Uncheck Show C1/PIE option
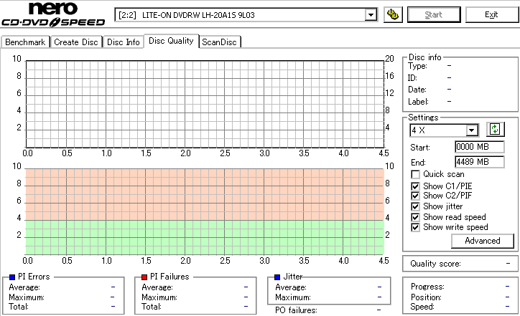 click(415, 186)
